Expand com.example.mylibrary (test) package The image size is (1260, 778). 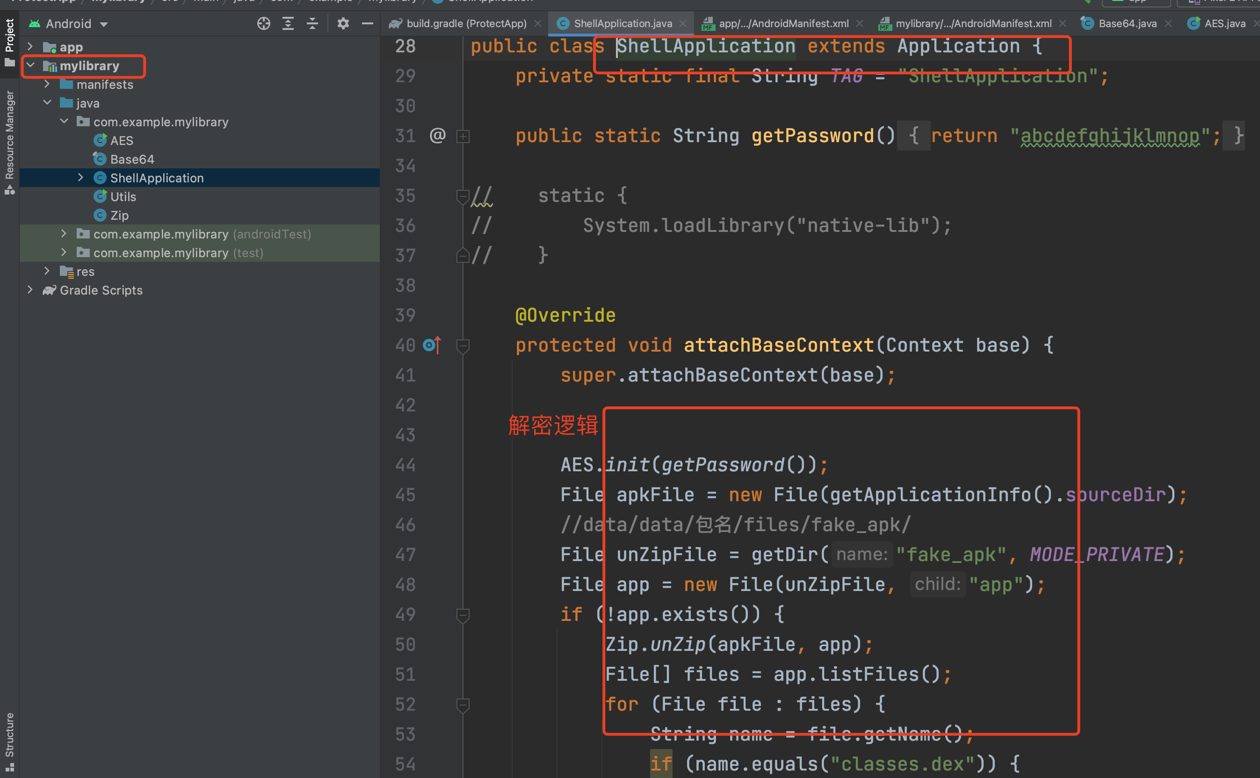click(x=64, y=252)
